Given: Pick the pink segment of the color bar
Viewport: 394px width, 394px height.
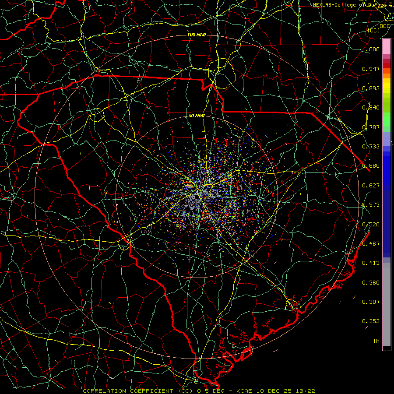Looking at the screenshot, I should point(387,47).
